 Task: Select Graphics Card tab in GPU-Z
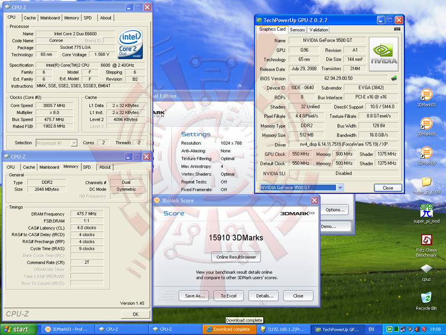tap(272, 29)
